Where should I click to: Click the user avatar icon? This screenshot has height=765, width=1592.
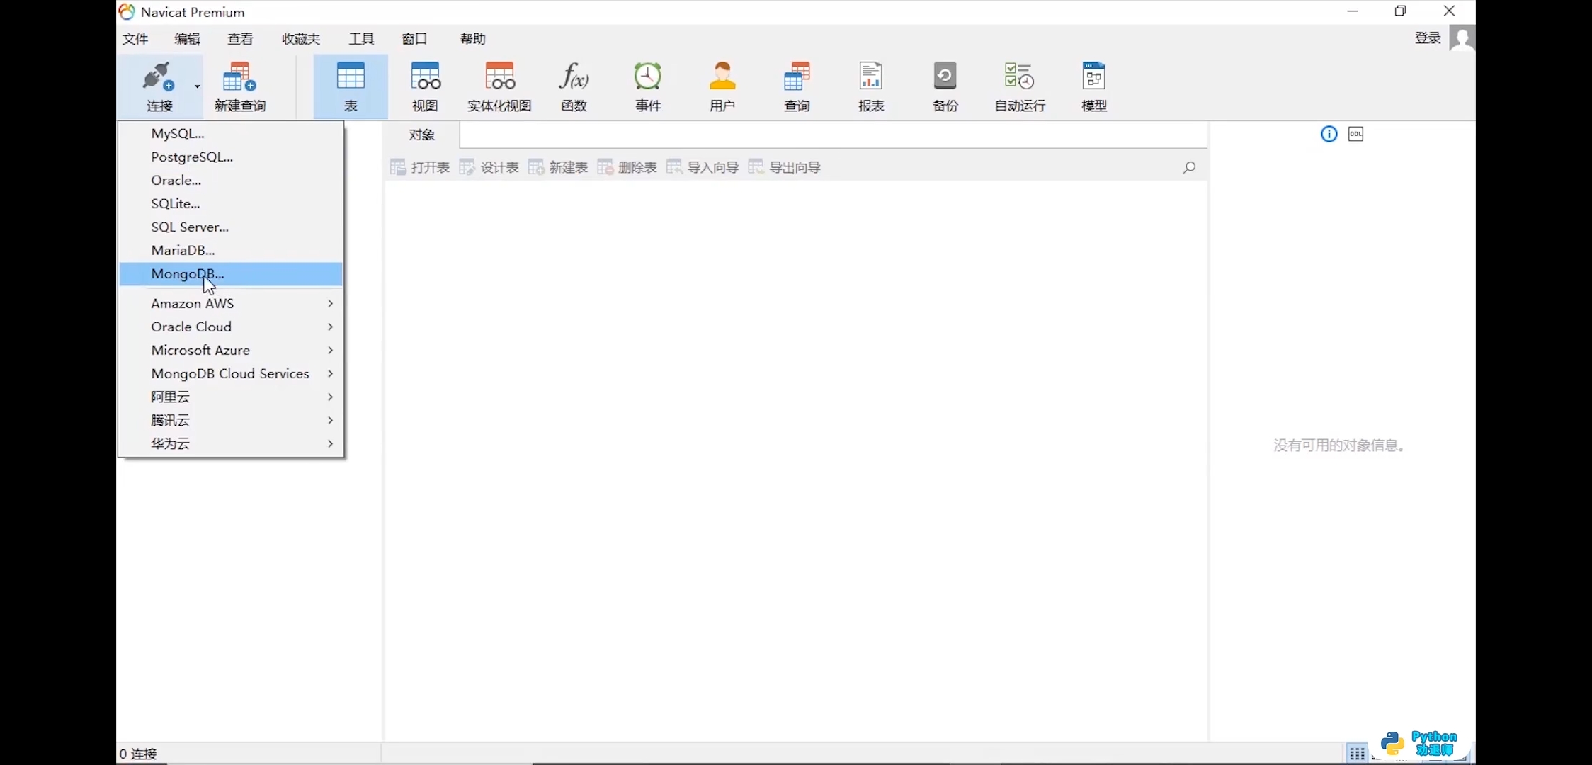coord(1462,38)
